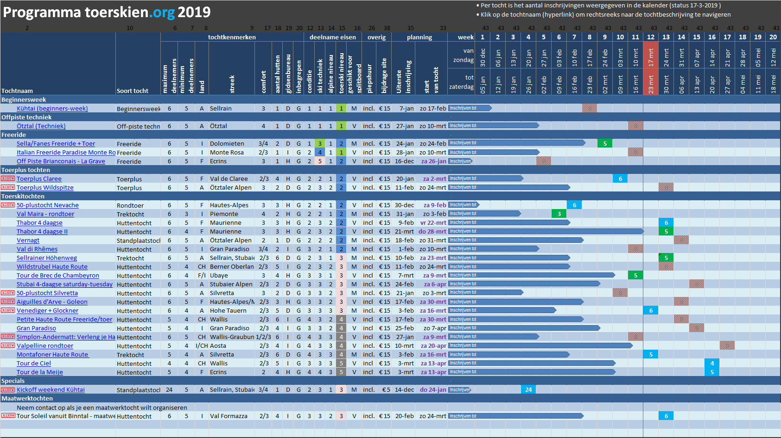Viewport: 781px width, 438px height.
Task: Open the Italian Freeride Paradise Monte Rosa link
Action: (x=66, y=153)
